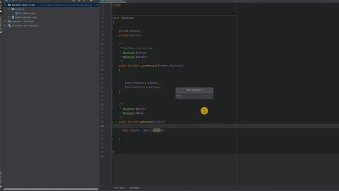Click the External Libraries icon
This screenshot has height=191, width=339.
[x=9, y=21]
